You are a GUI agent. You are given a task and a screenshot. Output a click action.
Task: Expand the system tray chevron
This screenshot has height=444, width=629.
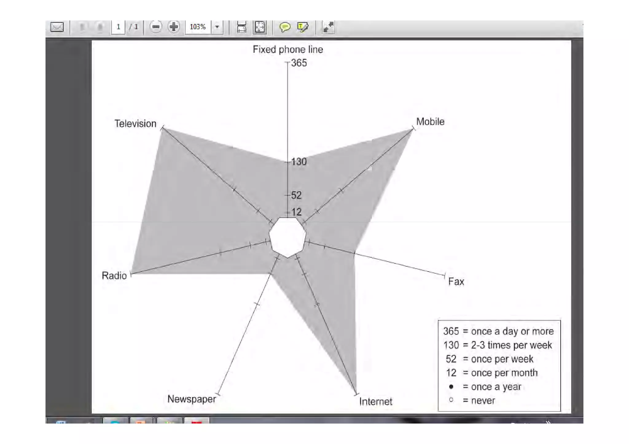[x=548, y=422]
